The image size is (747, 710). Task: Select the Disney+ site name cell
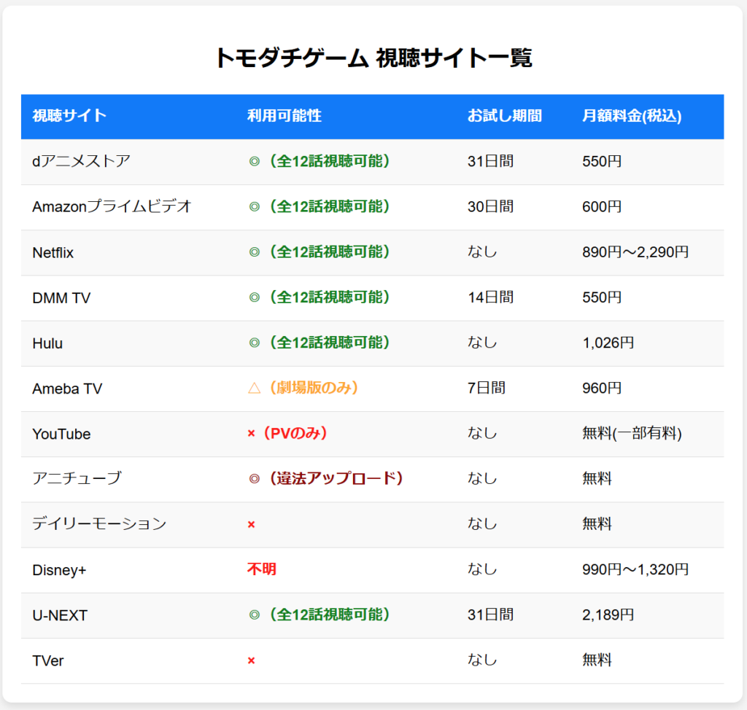pyautogui.click(x=60, y=570)
